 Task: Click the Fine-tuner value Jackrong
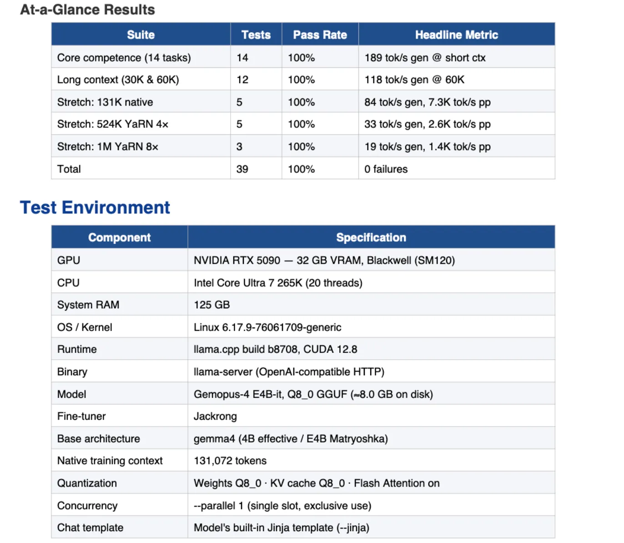[x=215, y=416]
